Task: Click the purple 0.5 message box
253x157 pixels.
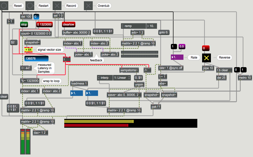Action: 182,46
